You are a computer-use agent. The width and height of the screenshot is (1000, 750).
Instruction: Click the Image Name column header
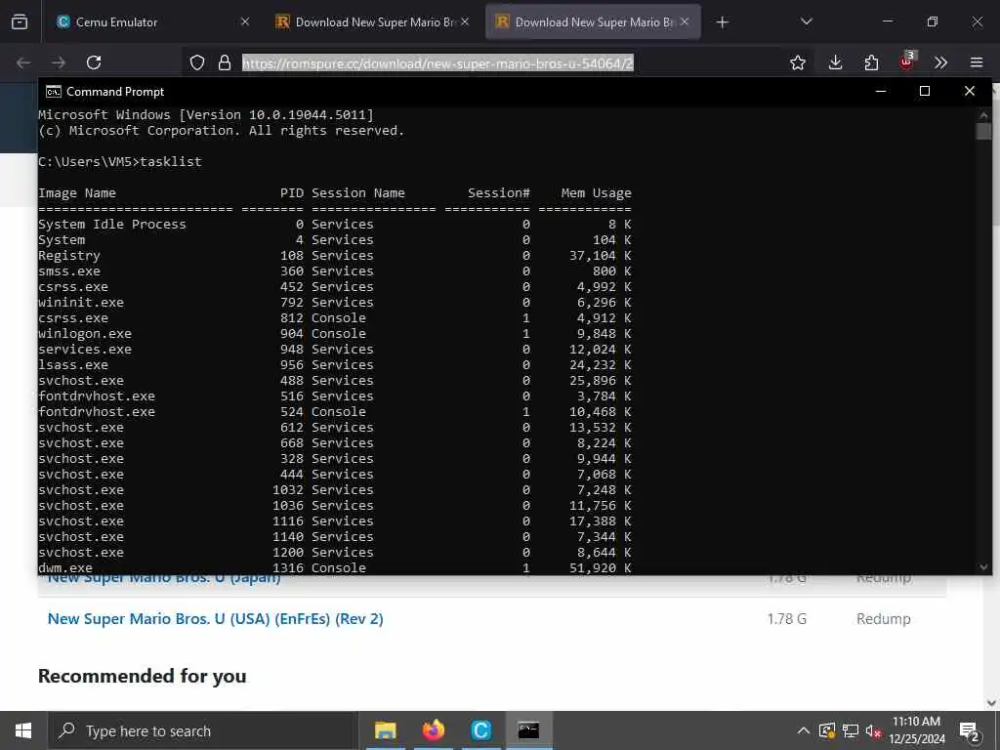77,193
